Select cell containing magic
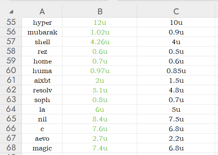 (x=42, y=148)
